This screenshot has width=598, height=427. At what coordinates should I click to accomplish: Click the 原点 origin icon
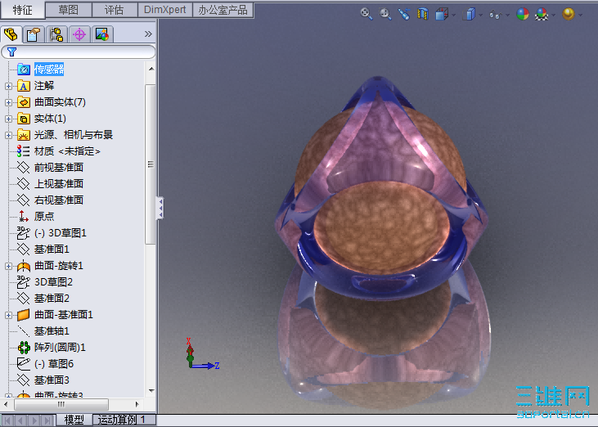point(23,216)
